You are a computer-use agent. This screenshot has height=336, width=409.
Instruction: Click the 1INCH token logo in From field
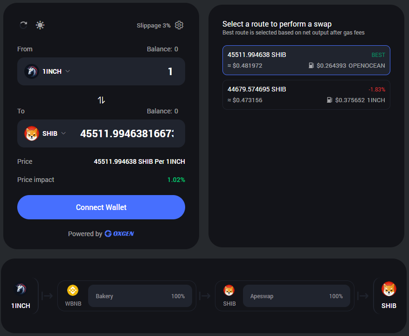click(x=32, y=71)
